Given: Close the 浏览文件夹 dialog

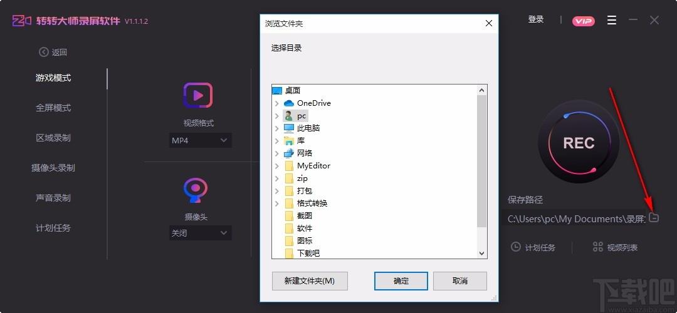Looking at the screenshot, I should [489, 23].
